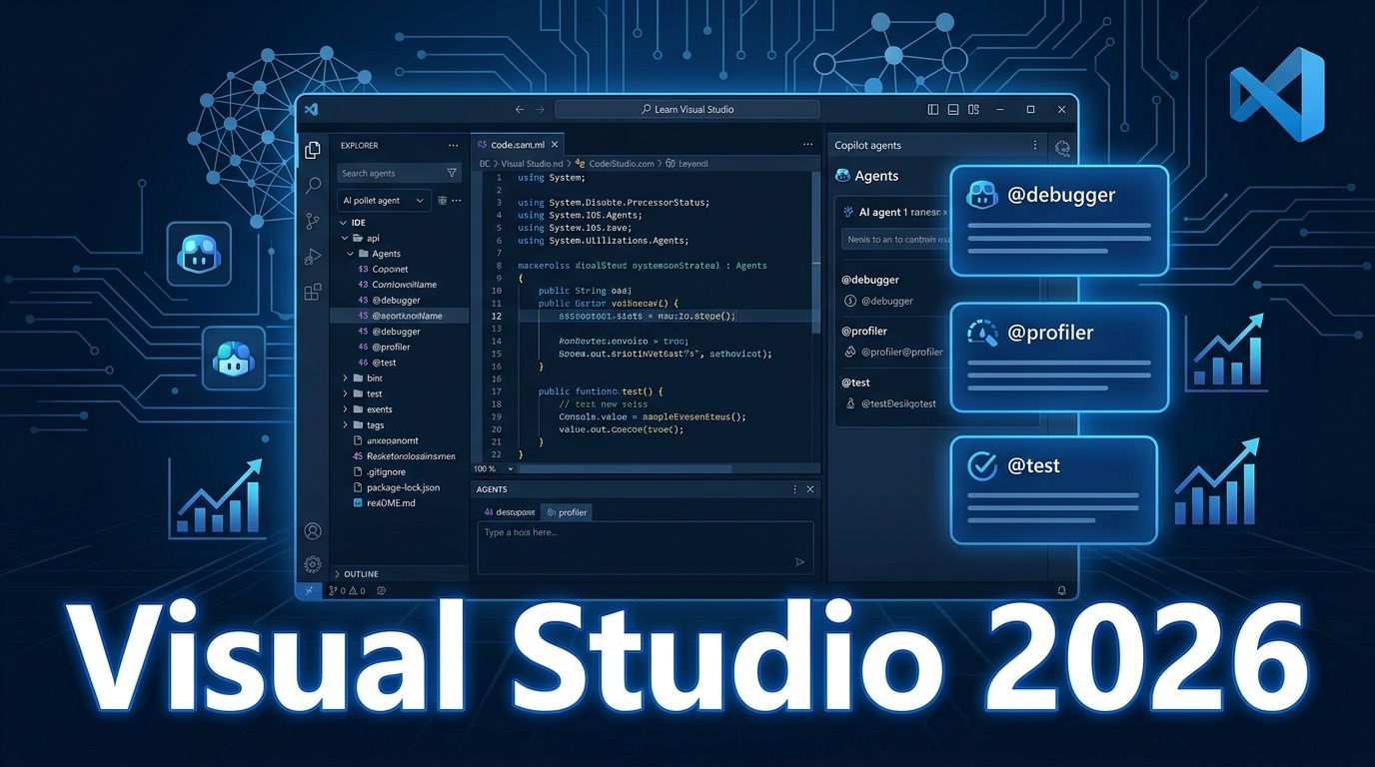Go back with the left arrow in the title bar
The image size is (1375, 767).
point(520,109)
